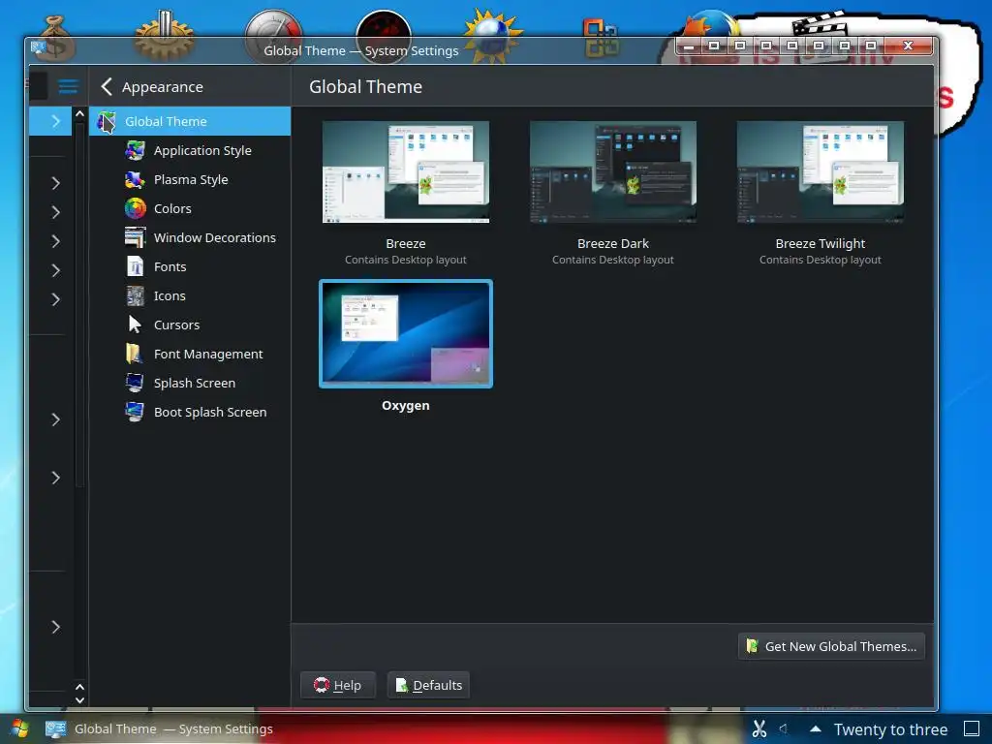This screenshot has height=744, width=992.
Task: Click the Colors wheel icon
Action: click(135, 209)
